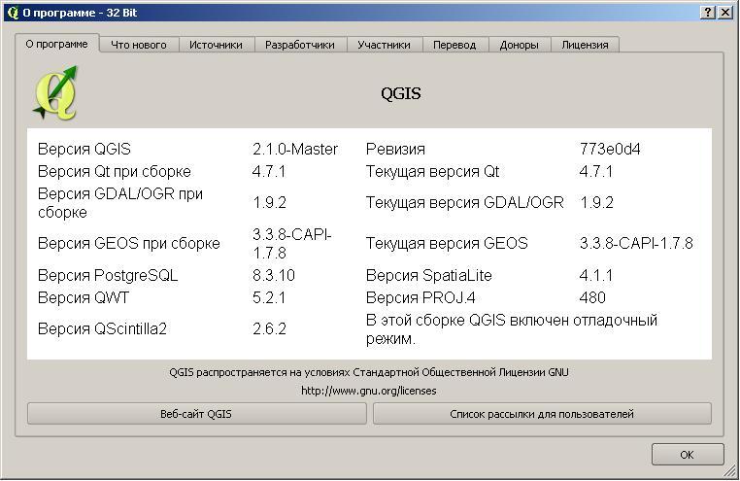Screen dimensions: 740x481
Task: Click the Версия PostgreSQL label
Action: point(108,276)
